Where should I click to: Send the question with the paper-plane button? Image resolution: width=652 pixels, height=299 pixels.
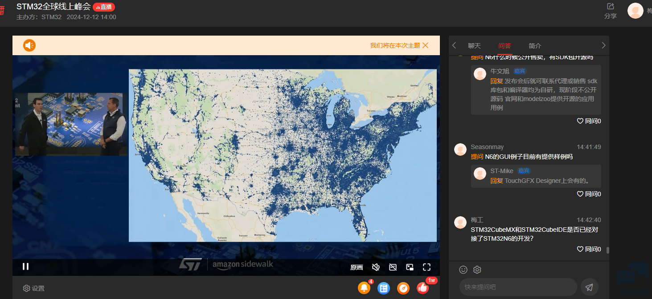589,287
